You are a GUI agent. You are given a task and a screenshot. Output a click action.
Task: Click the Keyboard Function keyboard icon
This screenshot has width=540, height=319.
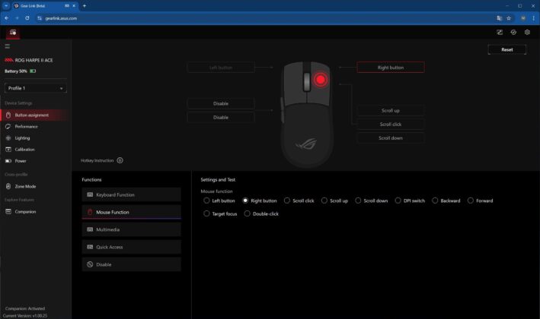[x=90, y=194]
